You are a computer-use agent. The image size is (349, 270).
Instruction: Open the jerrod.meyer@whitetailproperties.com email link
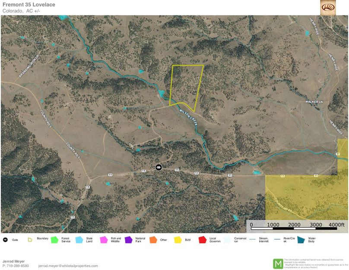68,266
